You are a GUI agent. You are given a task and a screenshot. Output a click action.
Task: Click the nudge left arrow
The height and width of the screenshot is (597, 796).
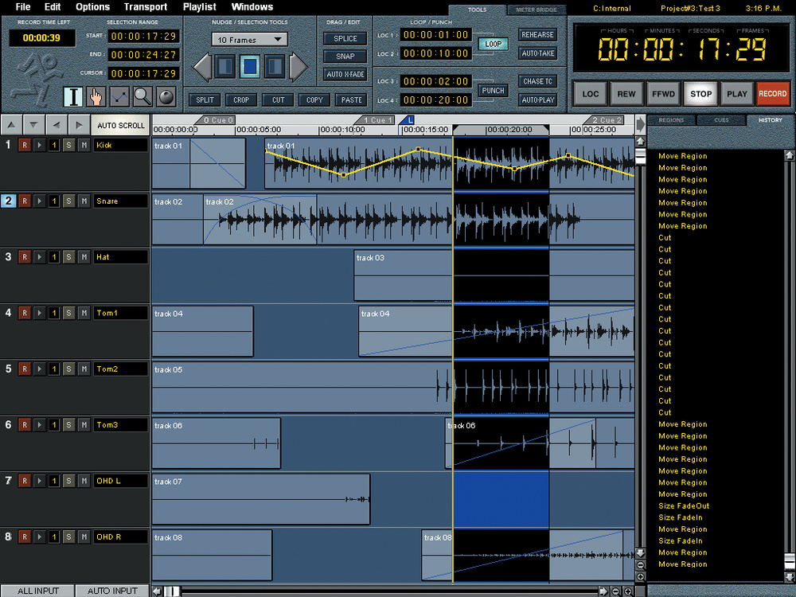[x=202, y=67]
